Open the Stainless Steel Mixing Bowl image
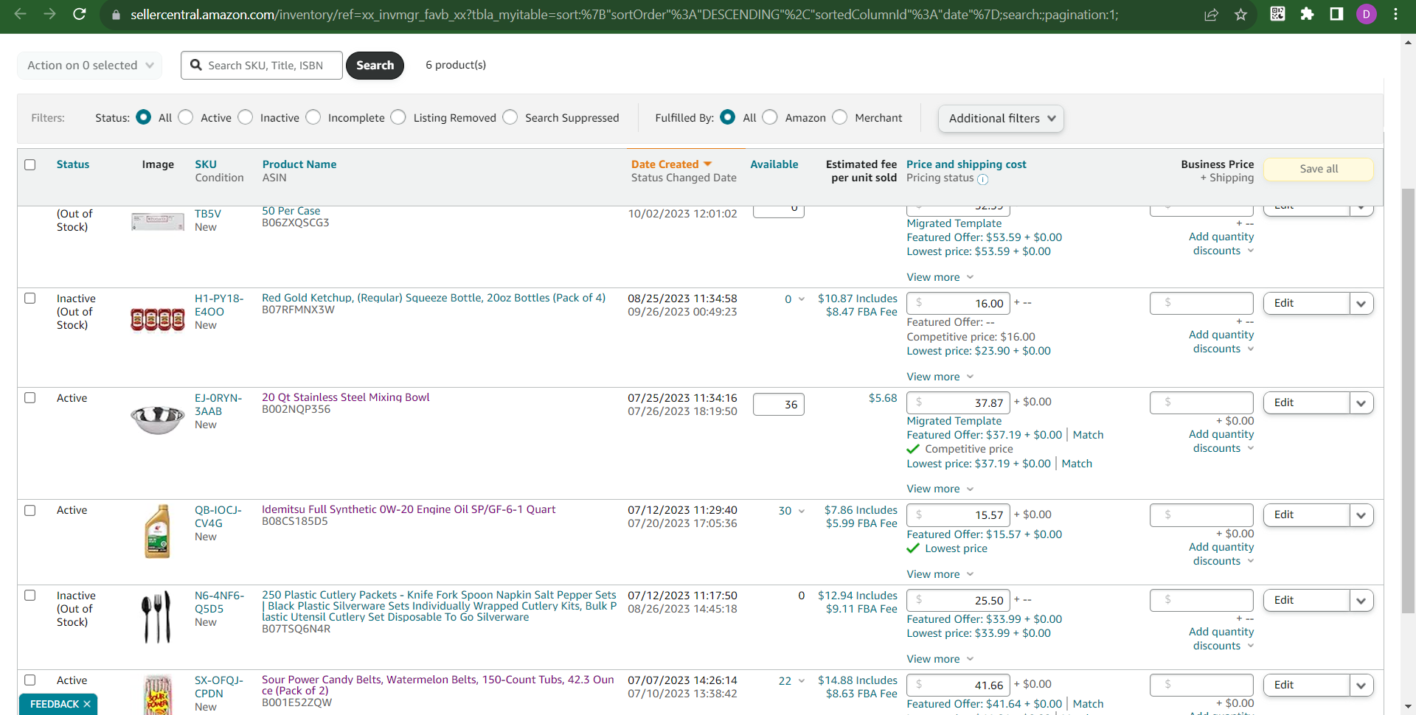Image resolution: width=1416 pixels, height=715 pixels. click(157, 419)
